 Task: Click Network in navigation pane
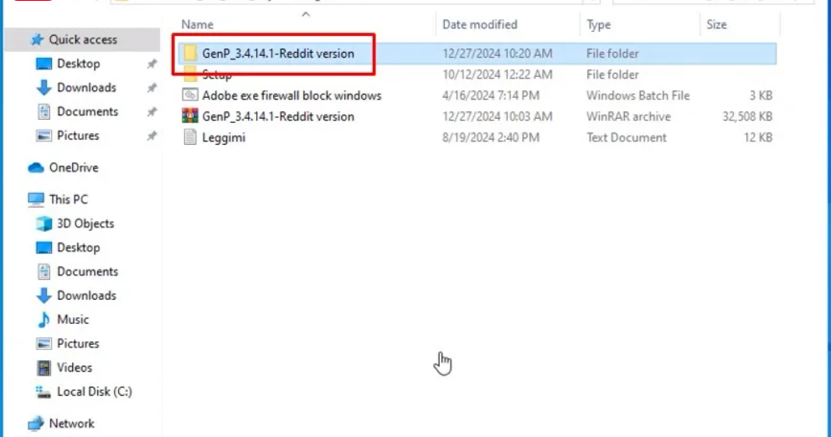pos(71,423)
